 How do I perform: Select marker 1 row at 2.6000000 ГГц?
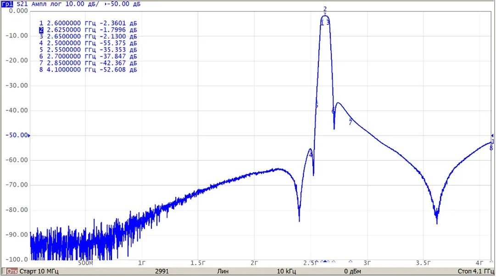pyautogui.click(x=88, y=23)
